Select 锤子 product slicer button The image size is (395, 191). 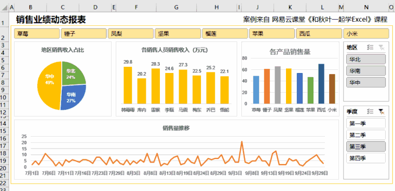[84, 34]
